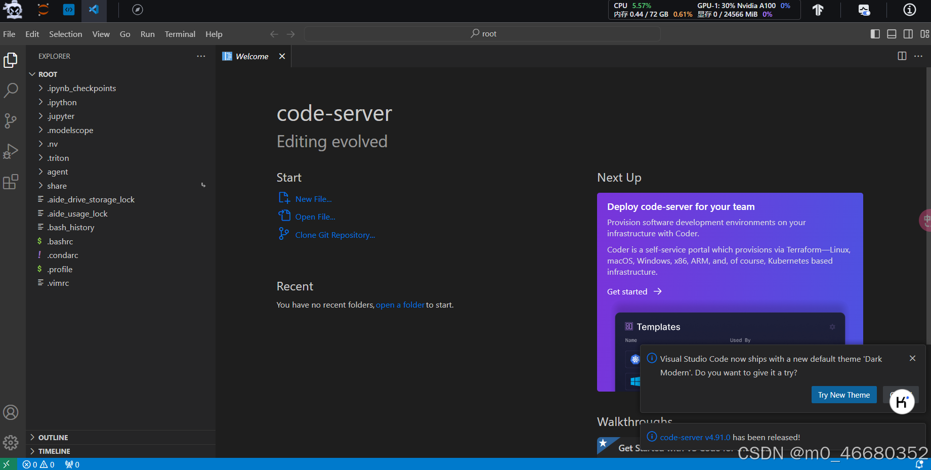Open errors and warnings status item
This screenshot has height=470, width=931.
(38, 464)
